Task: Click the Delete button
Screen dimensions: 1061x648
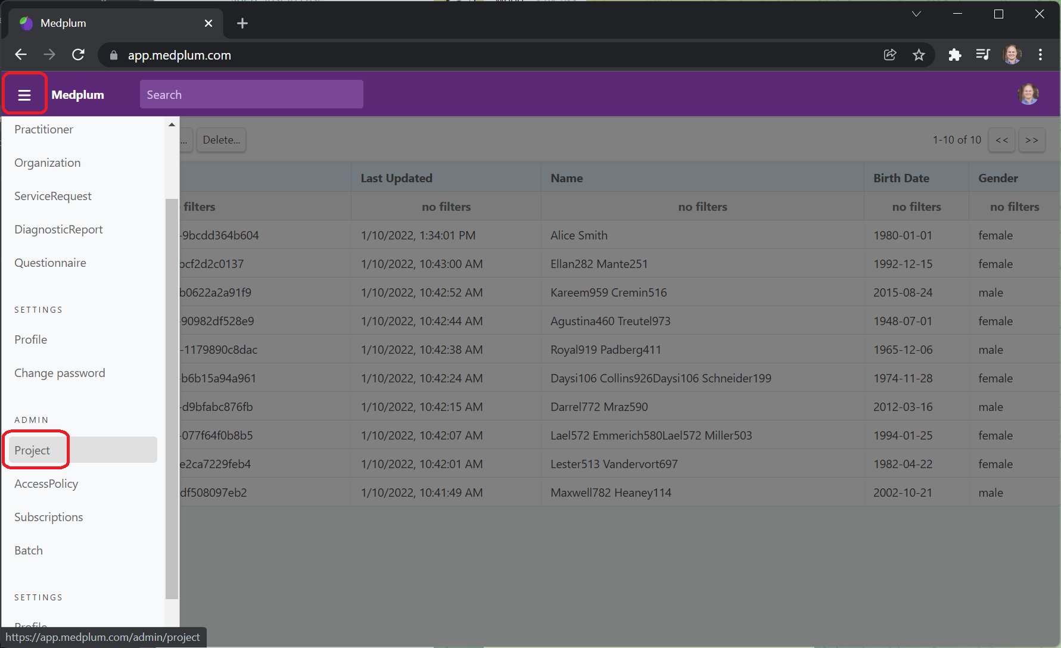Action: 221,139
